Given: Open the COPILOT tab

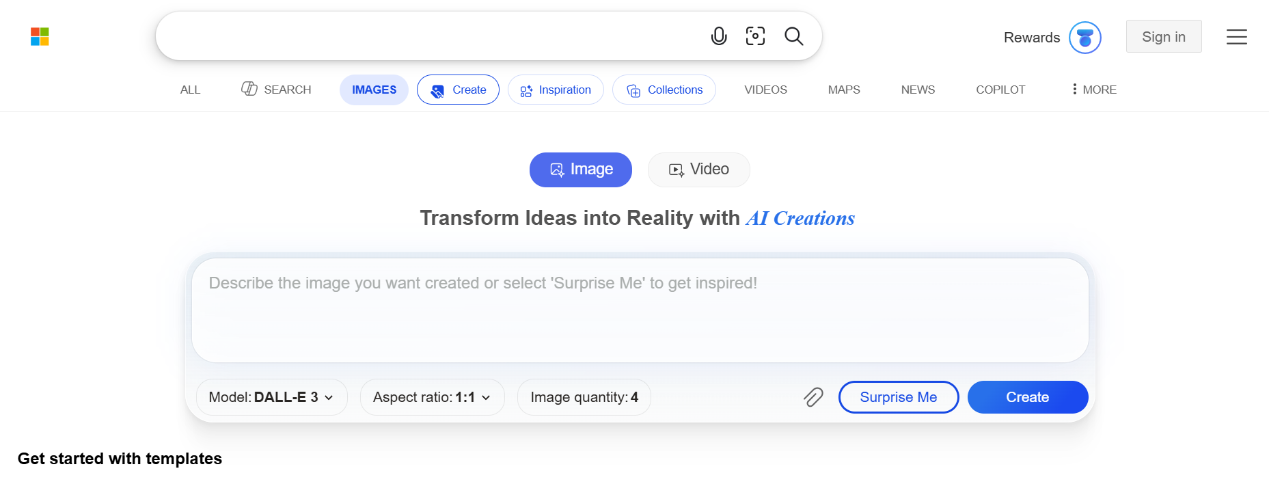Looking at the screenshot, I should pos(1000,90).
